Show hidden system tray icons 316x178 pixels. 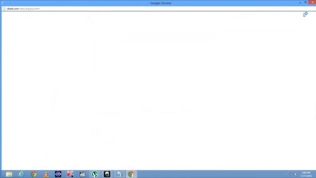click(x=286, y=174)
